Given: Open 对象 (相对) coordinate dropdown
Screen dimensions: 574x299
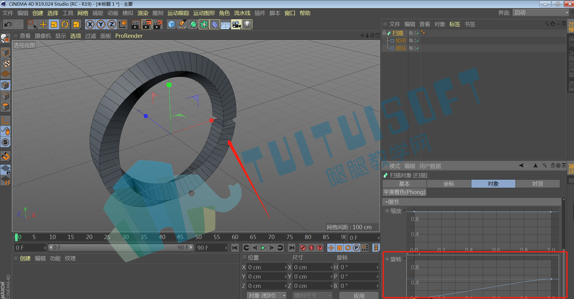Looking at the screenshot, I should [x=266, y=295].
